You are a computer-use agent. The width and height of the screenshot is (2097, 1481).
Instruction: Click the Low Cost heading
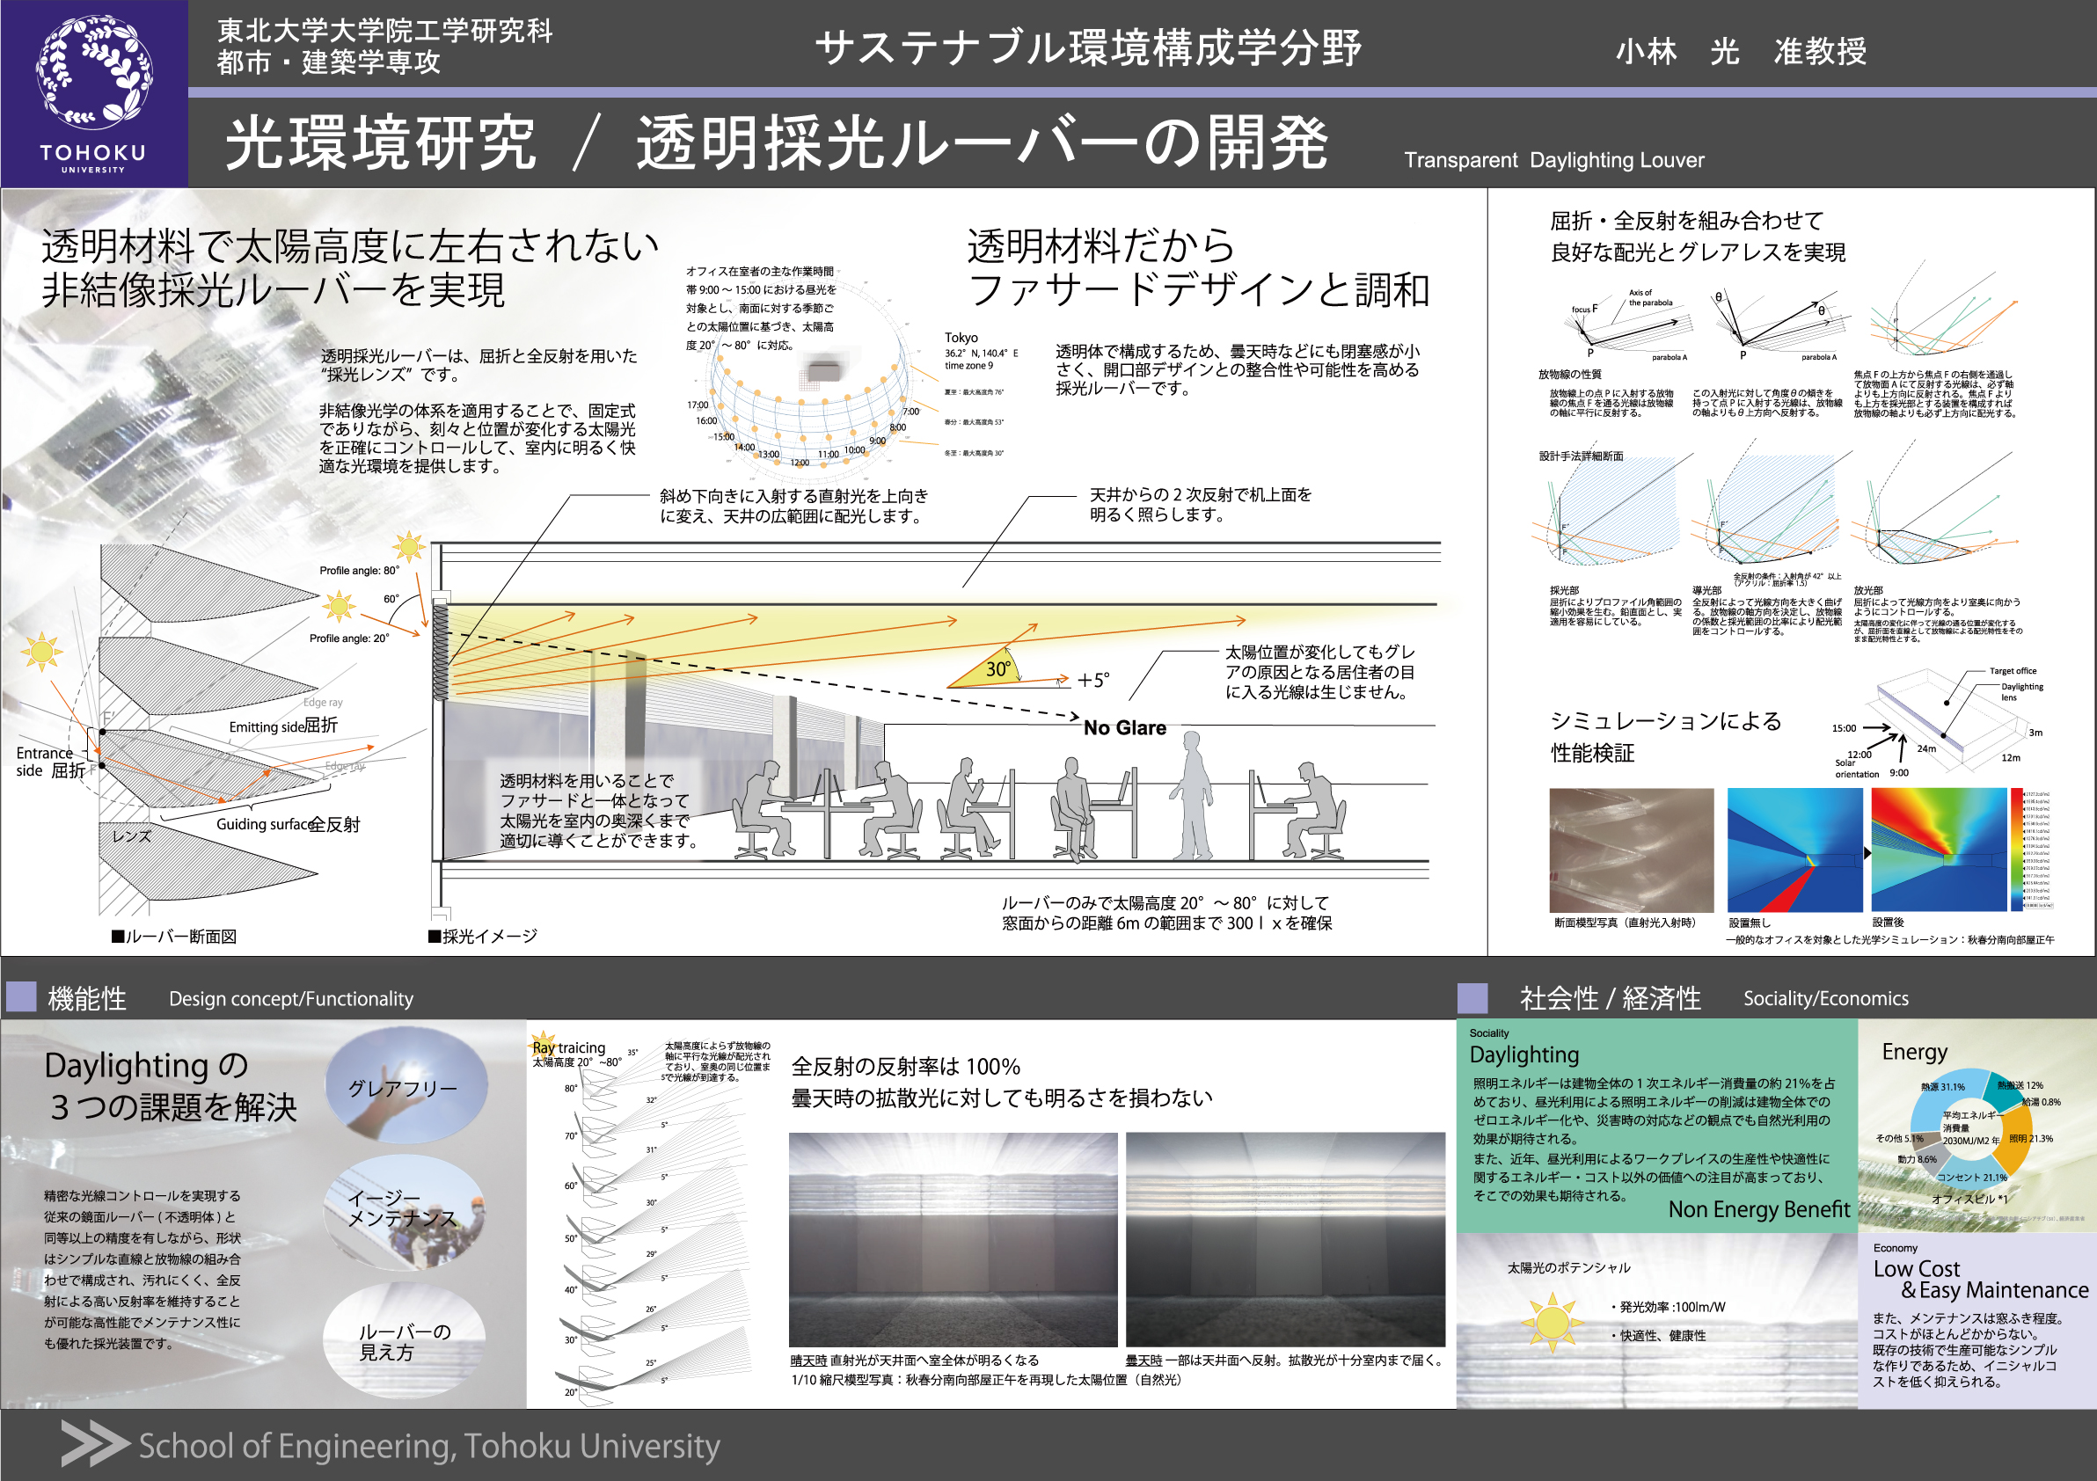point(1916,1268)
